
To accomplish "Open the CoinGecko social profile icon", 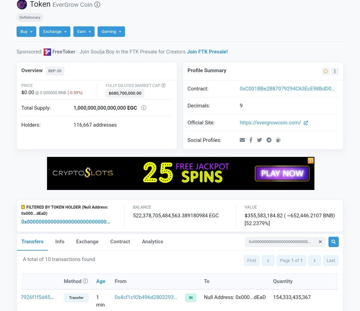I will (x=278, y=140).
